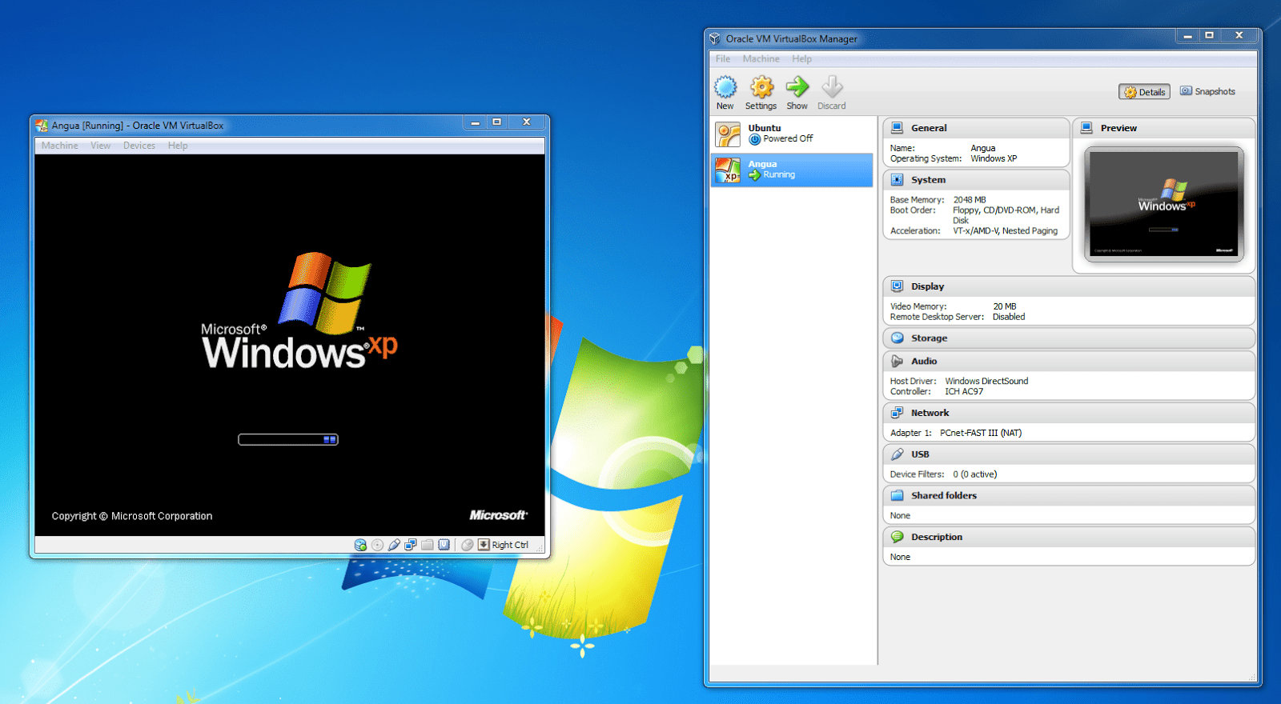Click the General section monitor icon
Image resolution: width=1281 pixels, height=704 pixels.
[x=898, y=128]
